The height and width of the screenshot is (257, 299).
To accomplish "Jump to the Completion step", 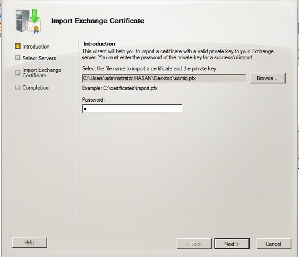I will point(36,87).
